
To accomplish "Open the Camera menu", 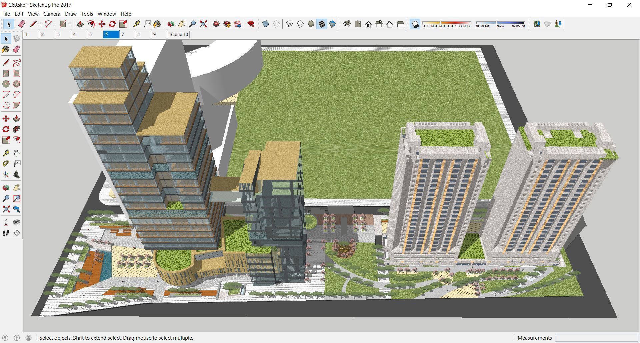I will pyautogui.click(x=52, y=14).
